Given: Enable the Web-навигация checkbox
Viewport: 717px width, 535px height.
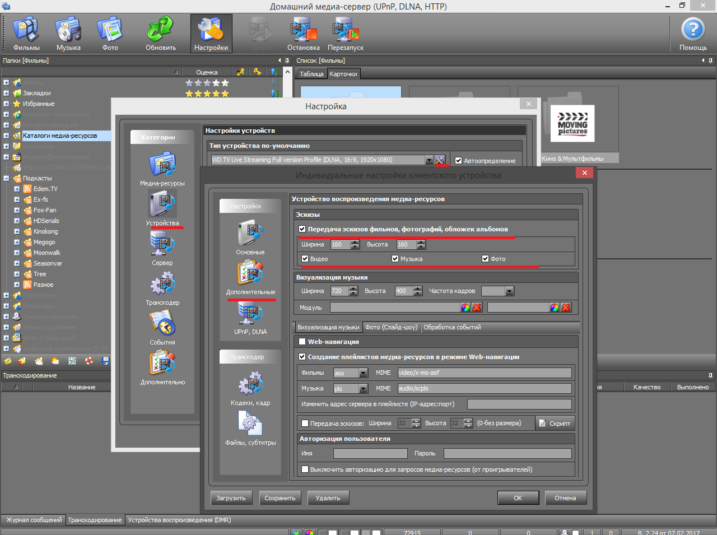Looking at the screenshot, I should click(302, 342).
